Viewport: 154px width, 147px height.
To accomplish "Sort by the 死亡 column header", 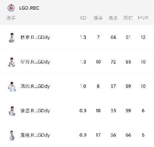I will pos(128,18).
